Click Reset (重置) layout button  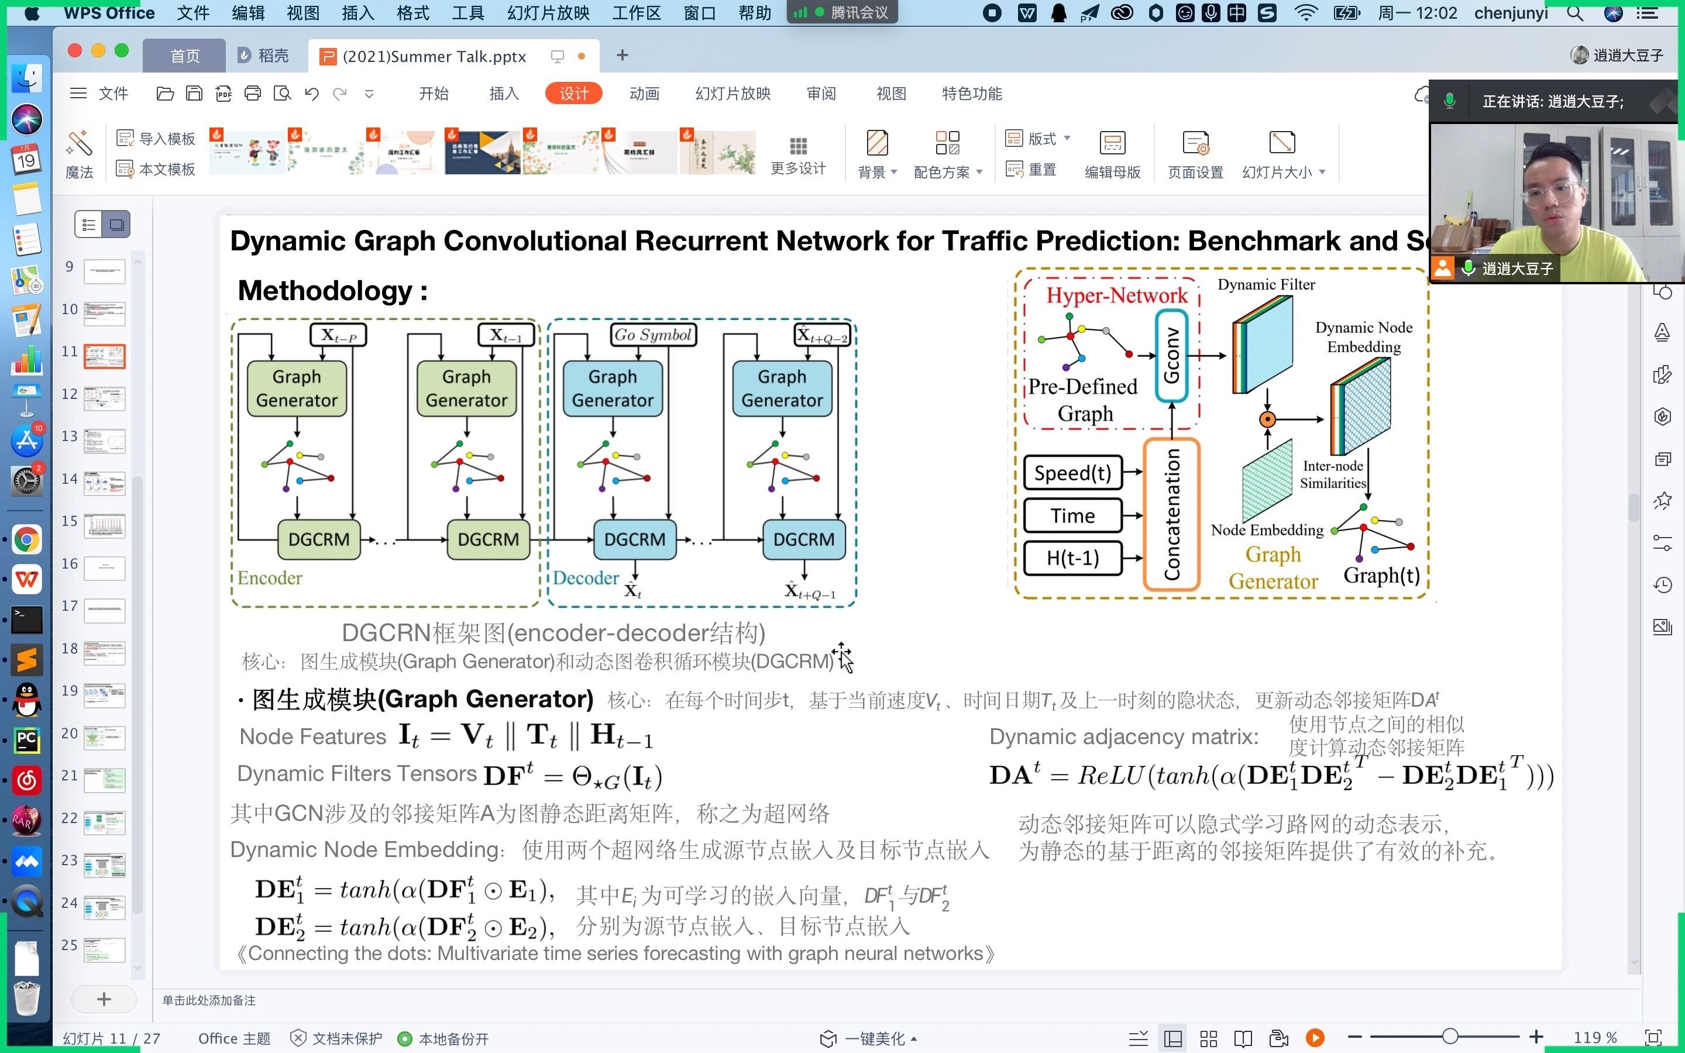click(1031, 169)
